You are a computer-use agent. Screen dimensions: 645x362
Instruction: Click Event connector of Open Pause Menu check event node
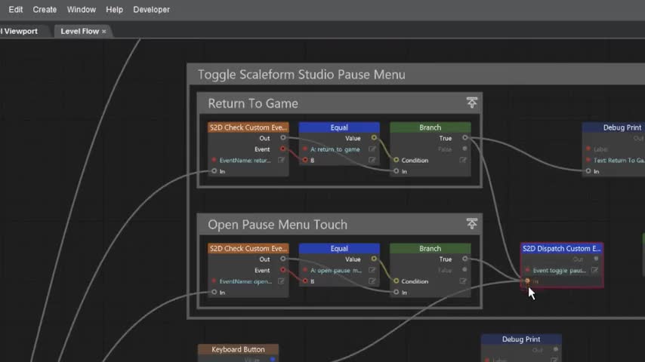[x=283, y=270]
